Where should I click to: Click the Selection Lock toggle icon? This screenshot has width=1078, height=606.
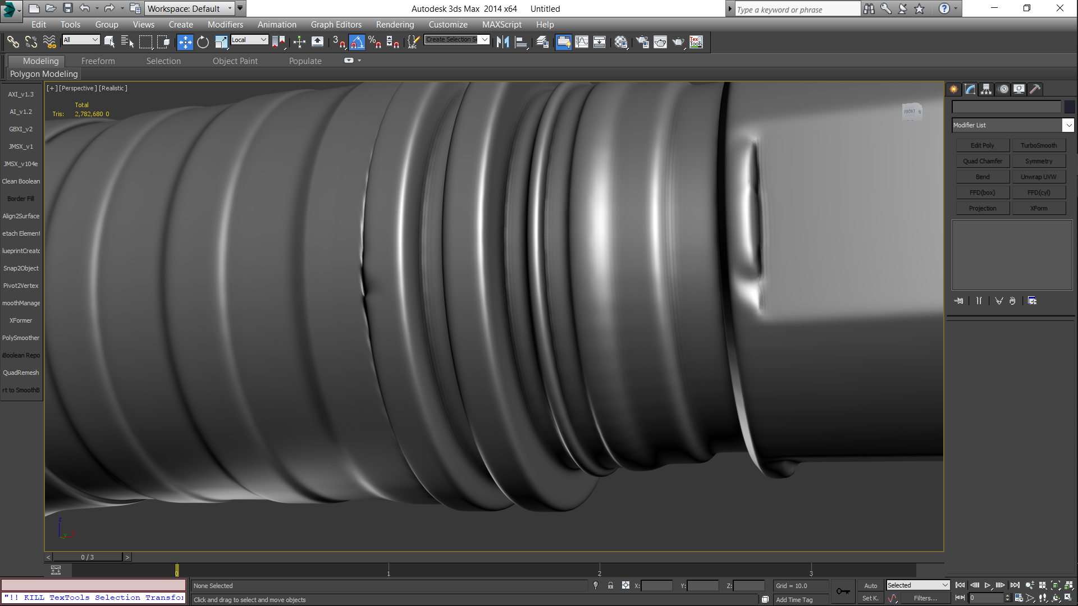610,585
